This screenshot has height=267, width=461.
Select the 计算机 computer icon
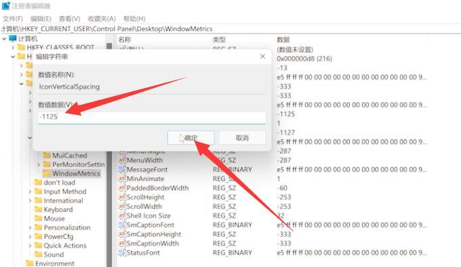(13, 38)
